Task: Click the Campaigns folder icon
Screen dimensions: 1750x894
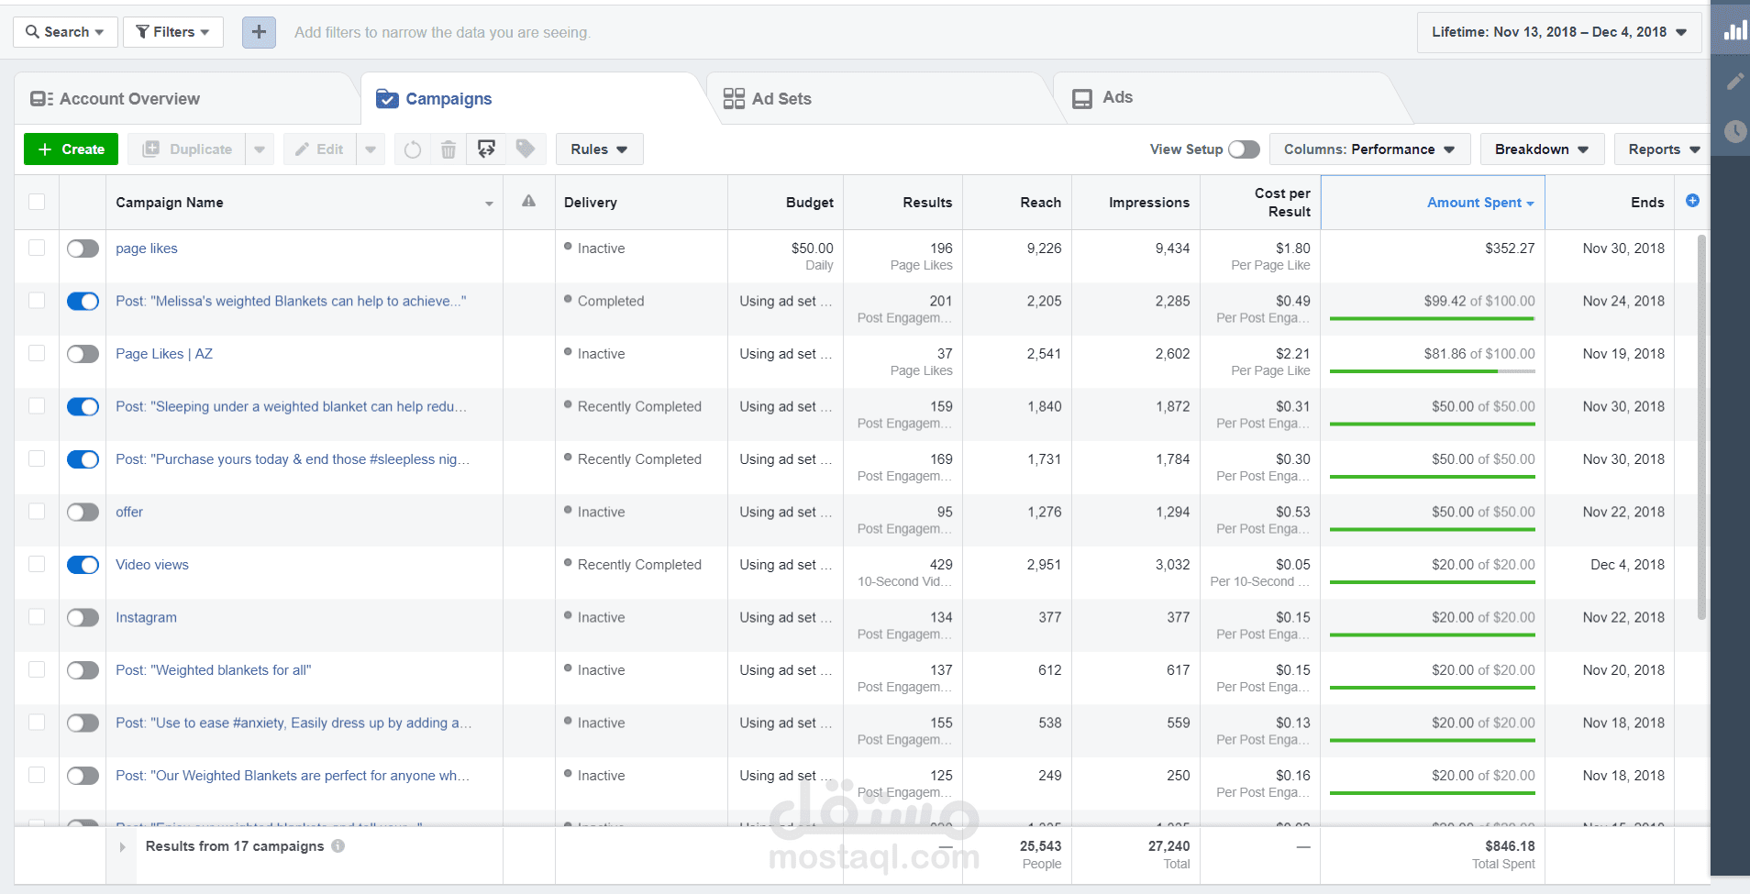Action: pos(388,98)
